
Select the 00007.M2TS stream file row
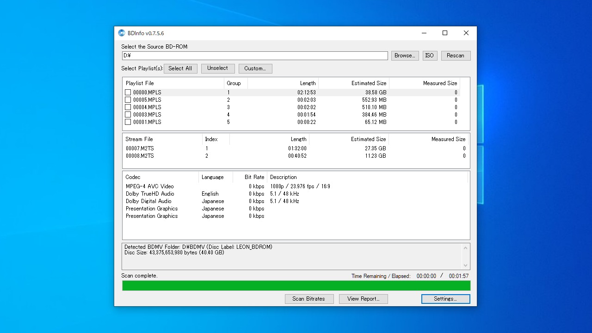296,148
